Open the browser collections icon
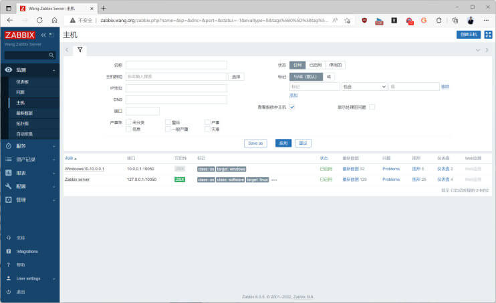 tap(455, 21)
